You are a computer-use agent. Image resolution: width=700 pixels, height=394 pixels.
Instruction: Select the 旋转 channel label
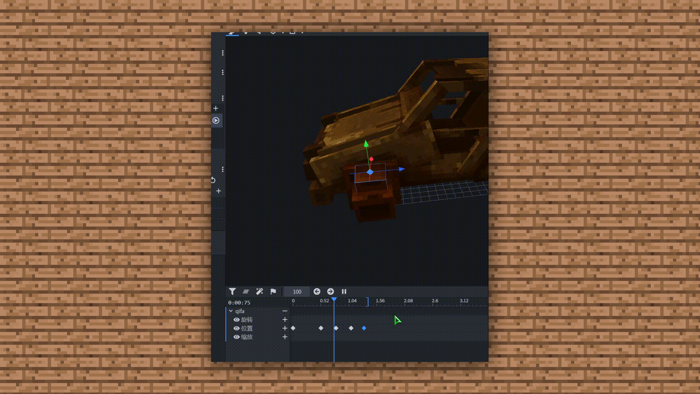coord(247,320)
